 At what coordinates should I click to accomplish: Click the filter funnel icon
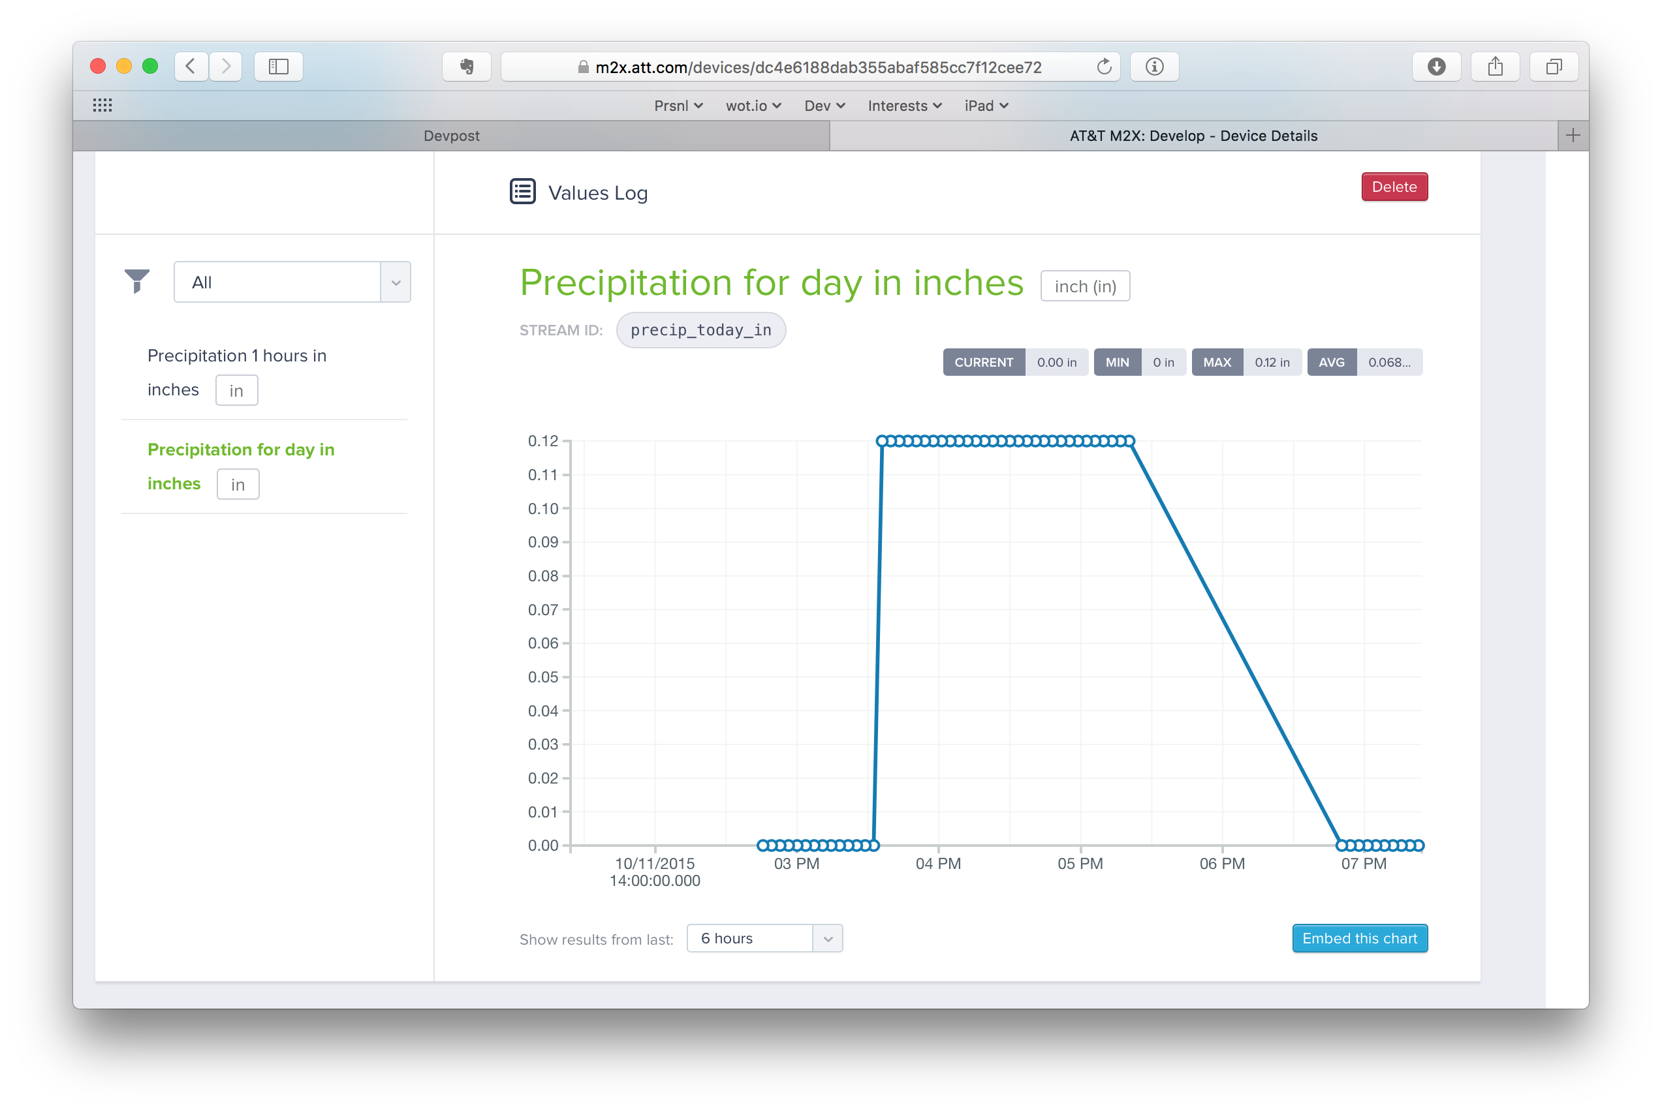coord(137,281)
